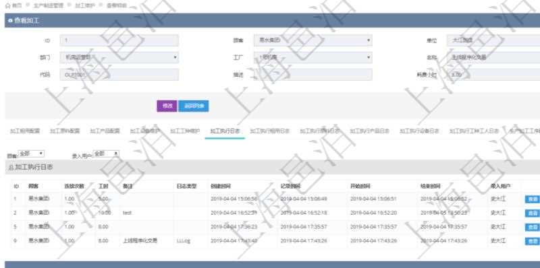This screenshot has height=268, width=540.
Task: Open the 录入用户 filter dropdown
Action: (x=106, y=154)
